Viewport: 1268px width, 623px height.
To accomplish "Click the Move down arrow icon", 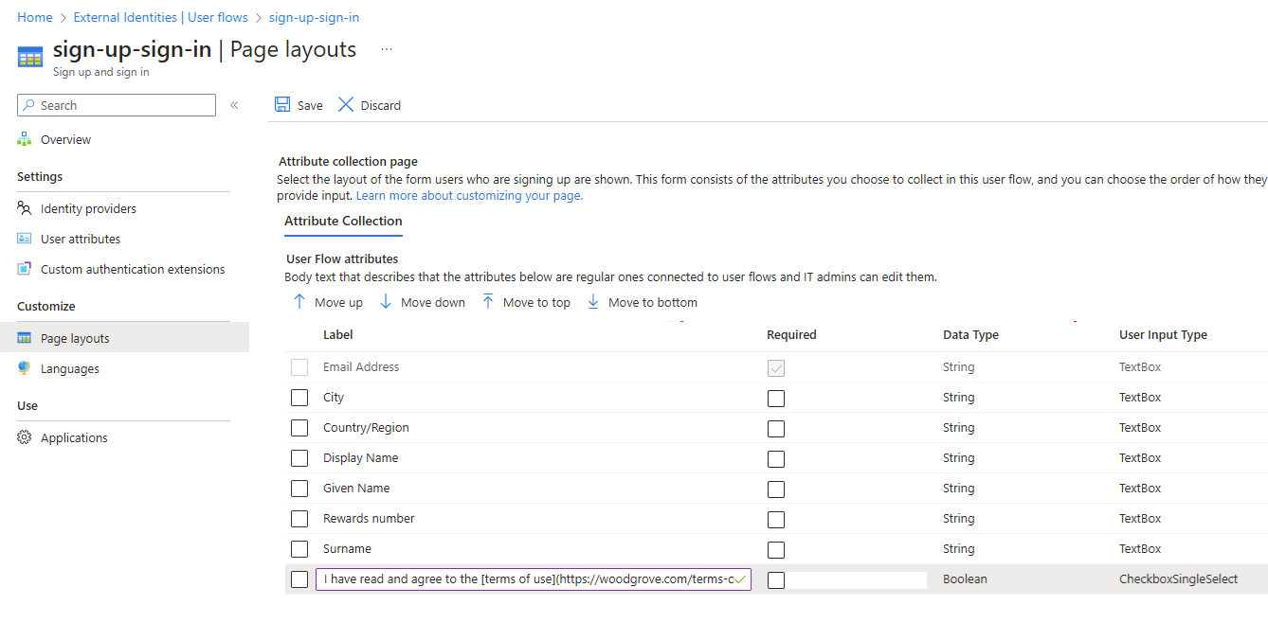I will pyautogui.click(x=386, y=302).
